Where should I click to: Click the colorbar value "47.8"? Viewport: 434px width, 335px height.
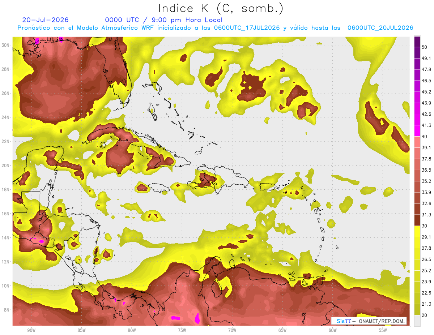pyautogui.click(x=426, y=70)
